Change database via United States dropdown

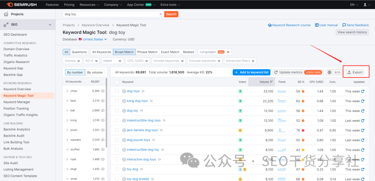pos(95,39)
